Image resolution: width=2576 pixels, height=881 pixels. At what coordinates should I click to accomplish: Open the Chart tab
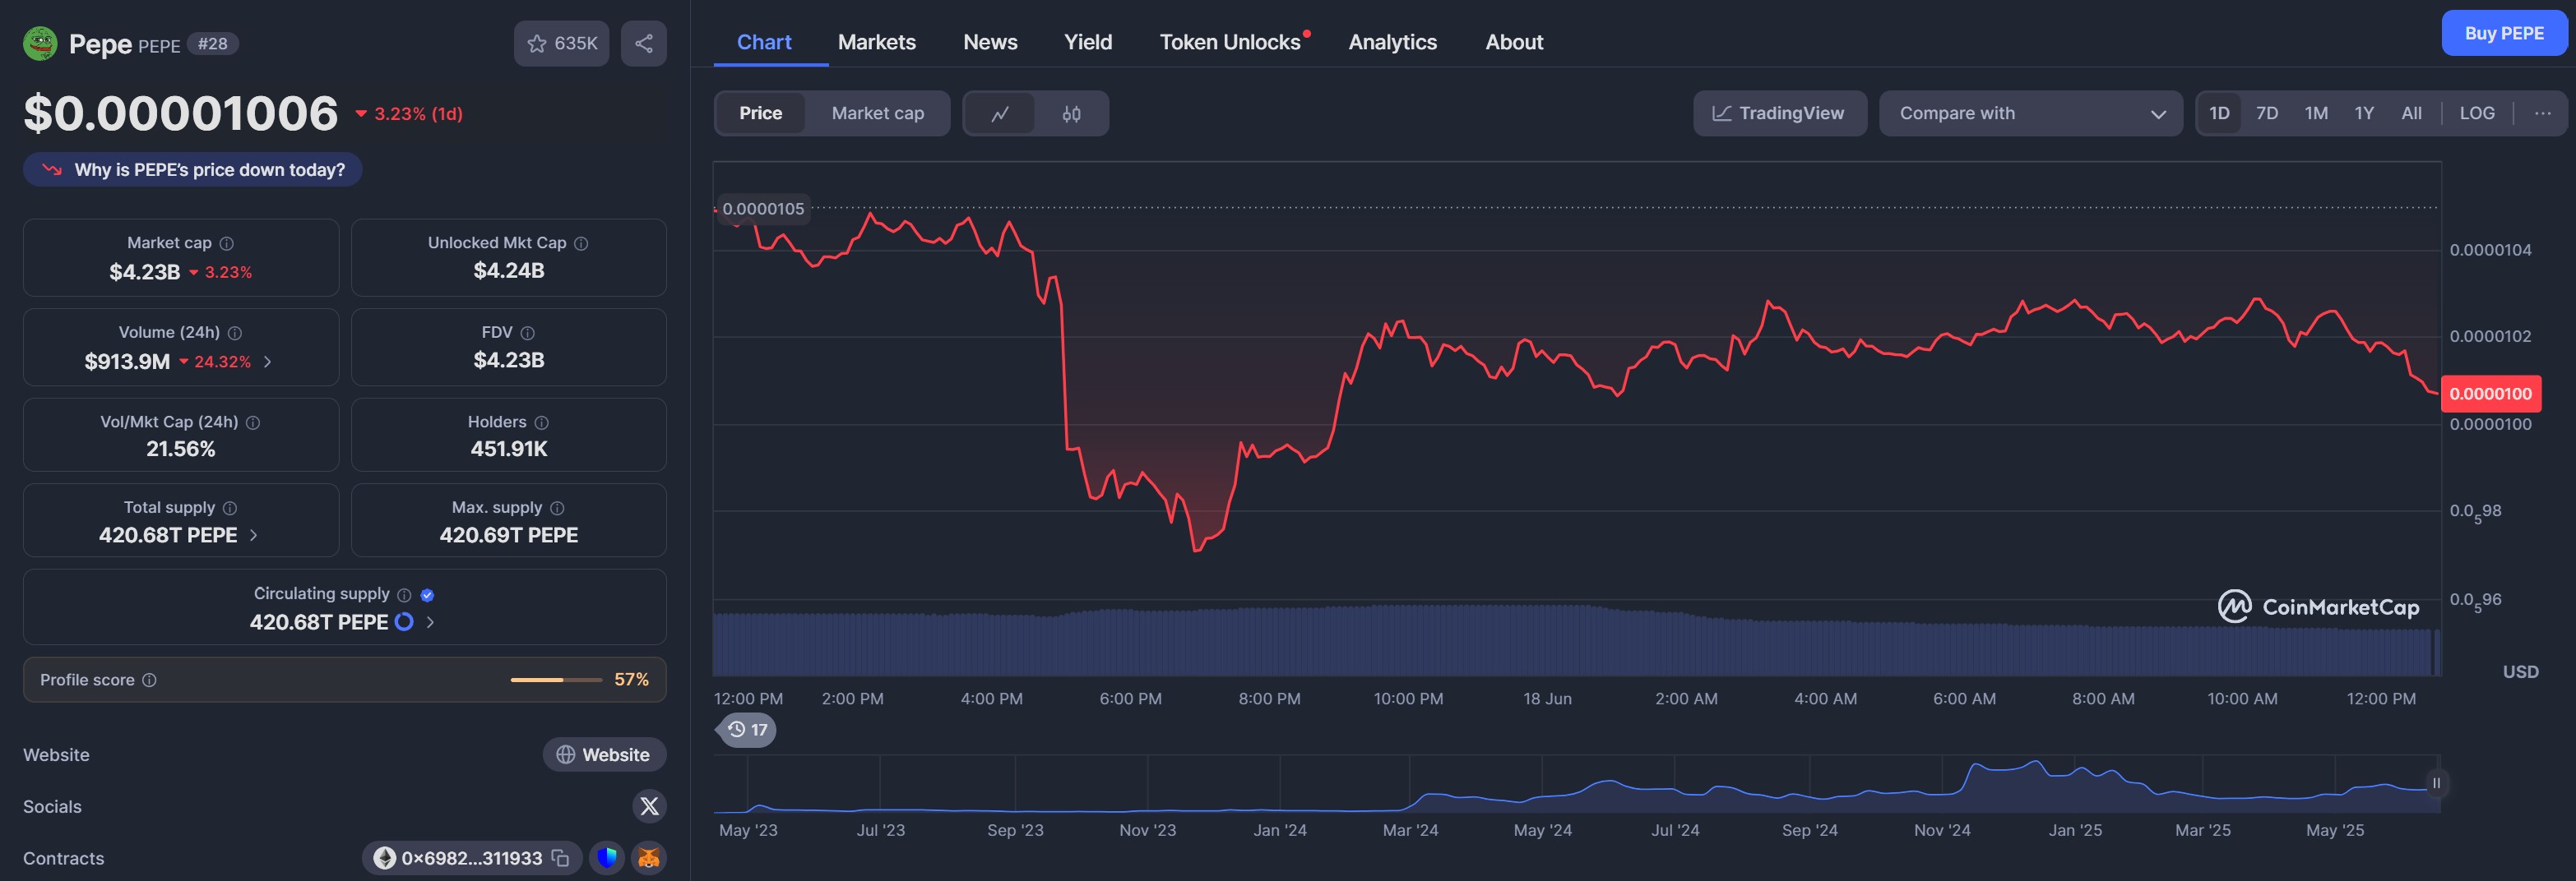[x=764, y=42]
